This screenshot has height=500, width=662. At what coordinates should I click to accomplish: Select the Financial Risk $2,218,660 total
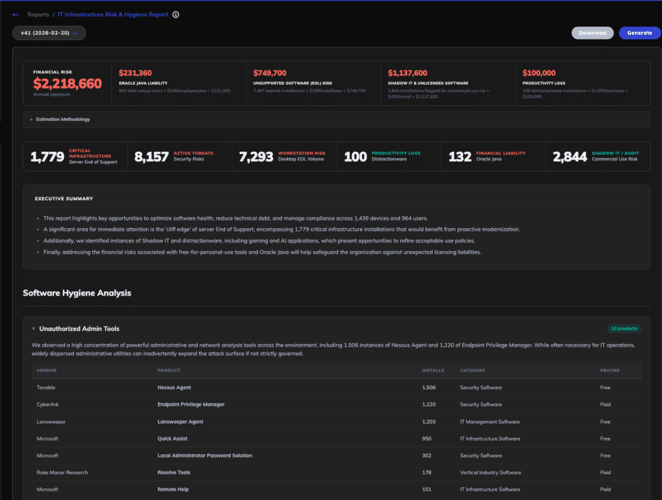(67, 83)
